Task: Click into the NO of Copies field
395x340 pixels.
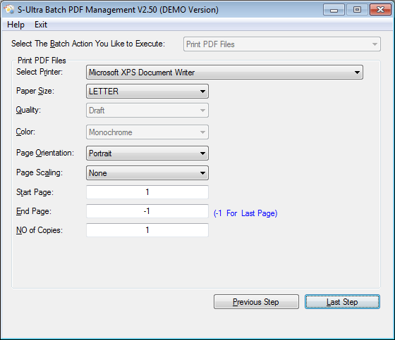Action: [x=147, y=230]
